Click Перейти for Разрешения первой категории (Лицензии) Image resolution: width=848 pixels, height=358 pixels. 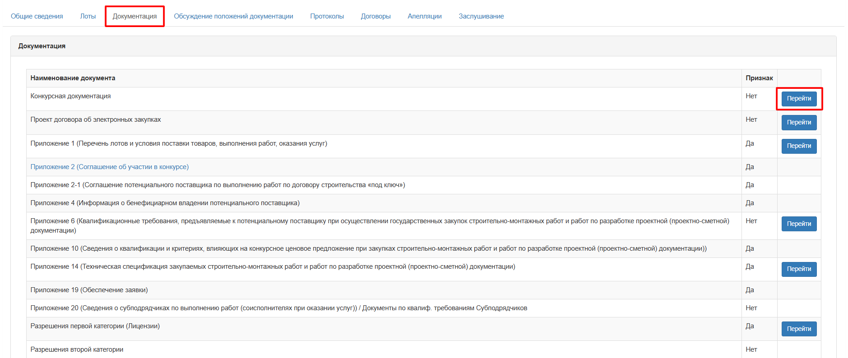799,329
